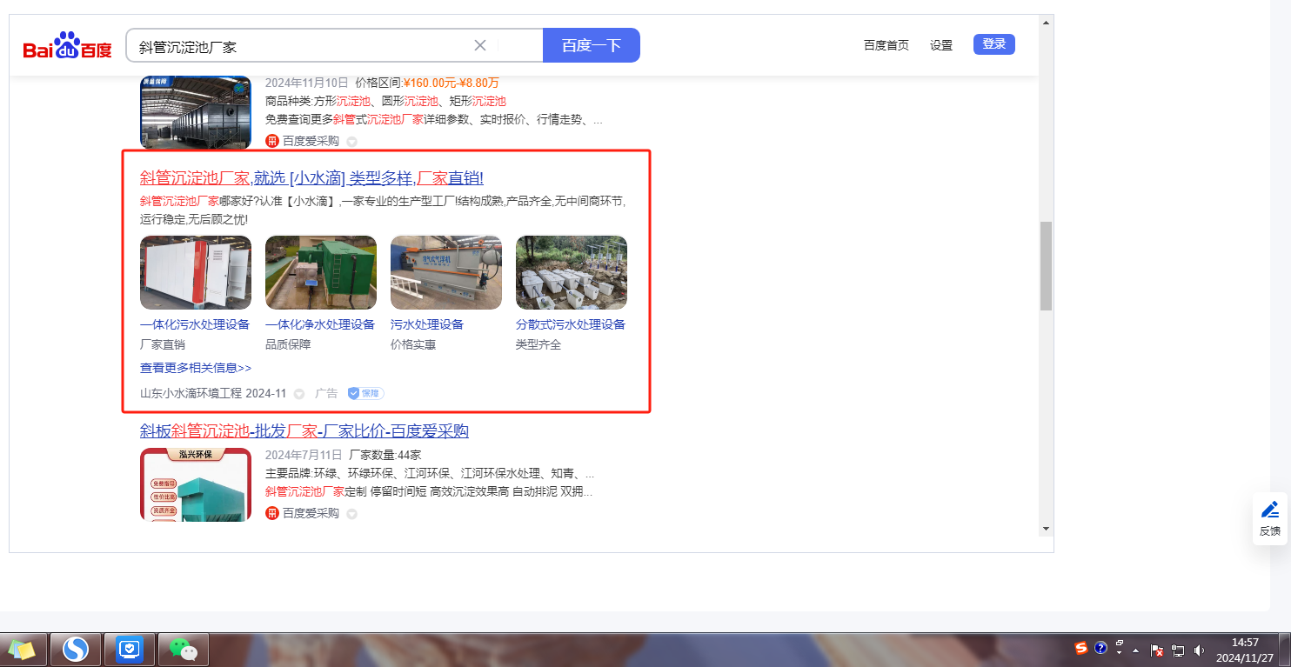
Task: Open the 斜板斜管沉淀池-批发厂家 result title
Action: coord(304,431)
